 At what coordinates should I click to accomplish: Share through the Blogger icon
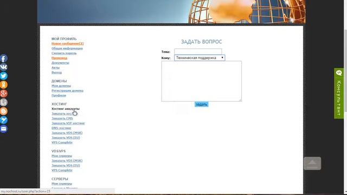click(4, 111)
